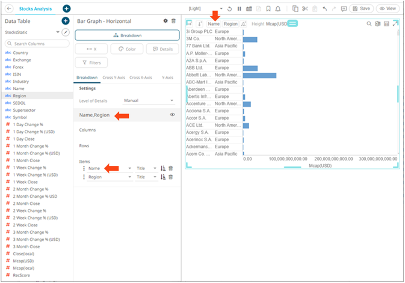Viewport: 405px width, 283px height.
Task: Open the Bar Graph settings gear
Action: 165,21
